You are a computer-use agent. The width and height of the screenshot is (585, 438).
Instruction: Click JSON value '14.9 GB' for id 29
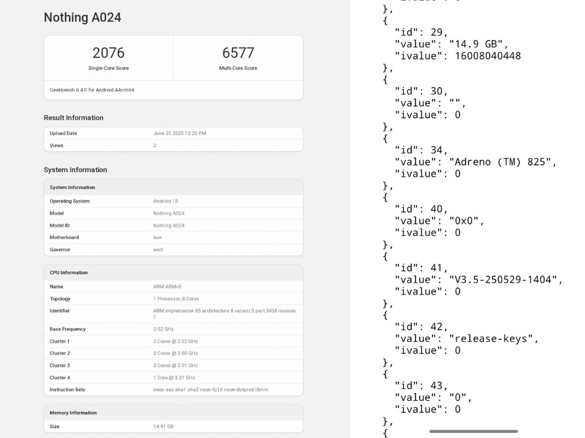tap(476, 44)
